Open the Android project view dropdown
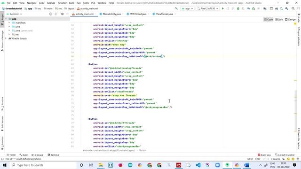This screenshot has height=169, width=301. 15,14
